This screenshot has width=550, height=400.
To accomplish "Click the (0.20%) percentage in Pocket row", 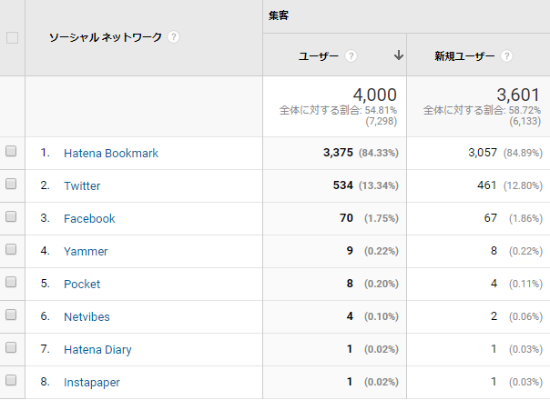I will (382, 284).
